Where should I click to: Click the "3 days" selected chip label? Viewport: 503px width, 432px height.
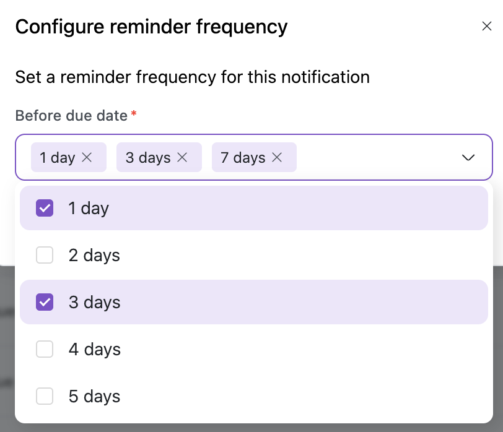pyautogui.click(x=147, y=158)
